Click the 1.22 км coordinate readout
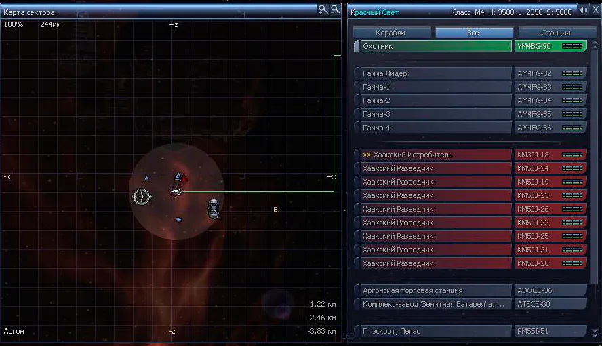 tap(323, 304)
